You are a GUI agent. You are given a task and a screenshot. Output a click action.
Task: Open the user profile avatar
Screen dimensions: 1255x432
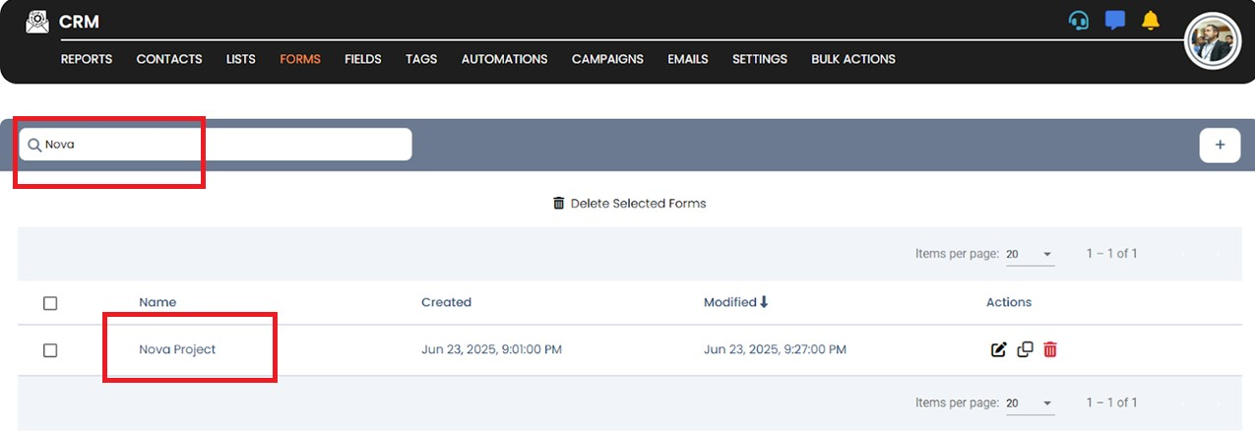tap(1212, 41)
